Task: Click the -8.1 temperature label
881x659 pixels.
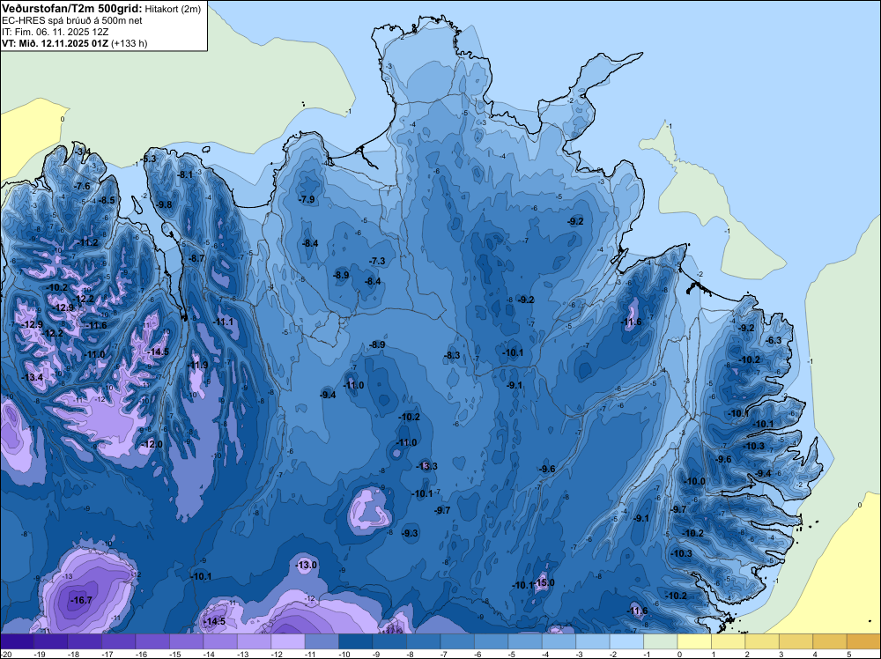Action: pos(185,174)
